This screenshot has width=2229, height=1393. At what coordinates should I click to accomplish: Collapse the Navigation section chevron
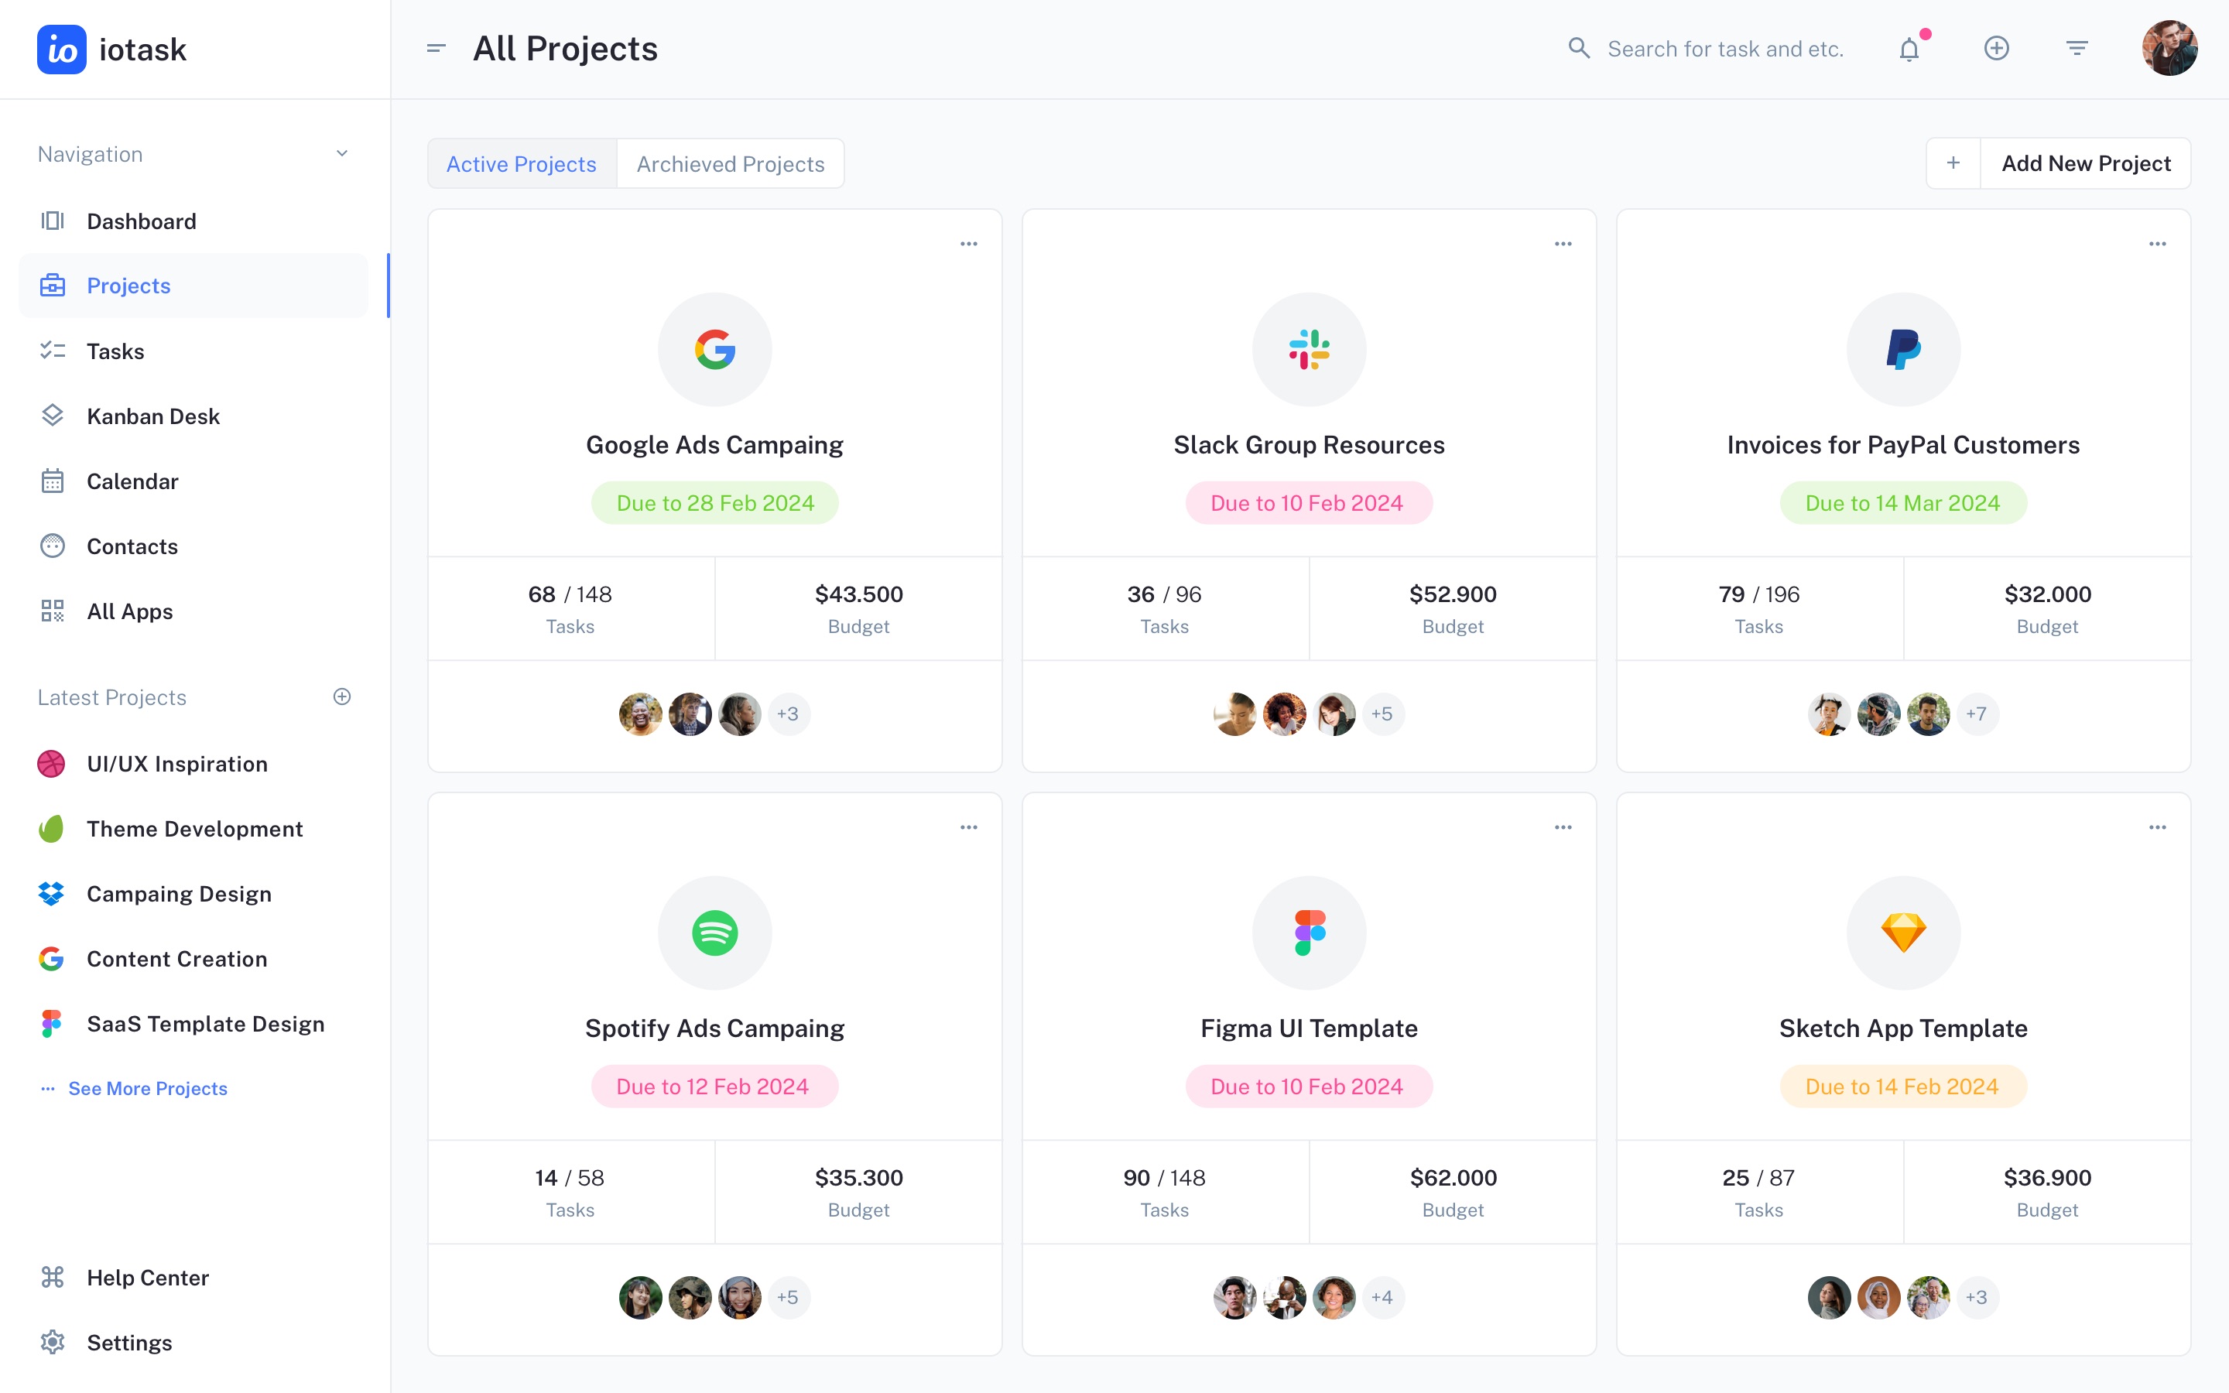point(342,154)
